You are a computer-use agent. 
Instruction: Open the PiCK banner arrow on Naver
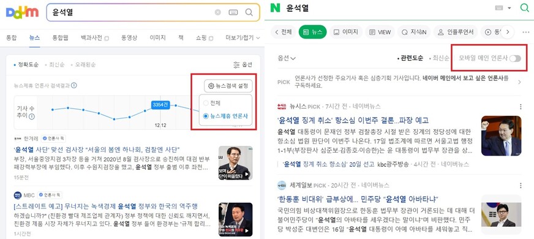pos(519,82)
